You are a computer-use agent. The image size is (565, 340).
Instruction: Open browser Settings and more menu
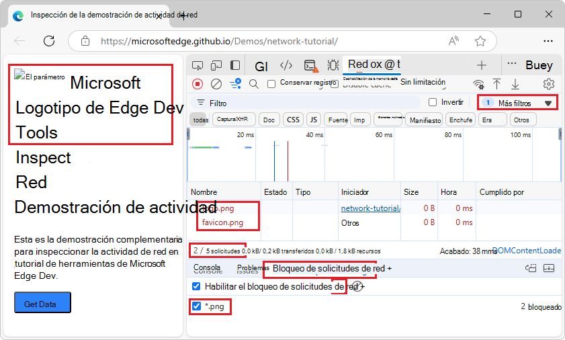point(548,41)
